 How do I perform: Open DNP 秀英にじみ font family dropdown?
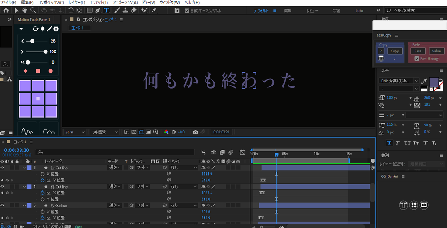[399, 81]
